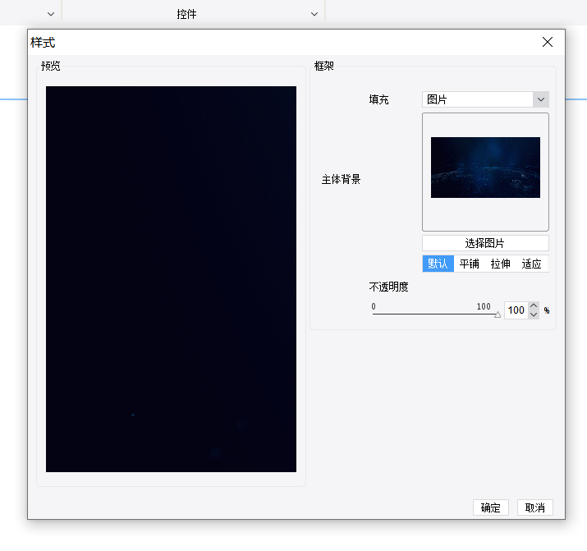587x551 pixels.
Task: Close the 样式 dialog
Action: [548, 42]
